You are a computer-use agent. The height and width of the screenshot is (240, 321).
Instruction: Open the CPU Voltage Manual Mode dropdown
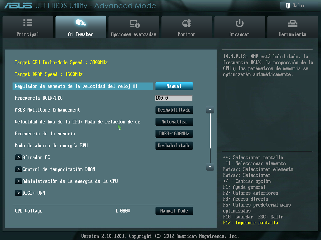(174, 211)
